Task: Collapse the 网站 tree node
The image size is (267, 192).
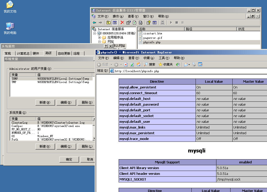Action: pos(100,42)
